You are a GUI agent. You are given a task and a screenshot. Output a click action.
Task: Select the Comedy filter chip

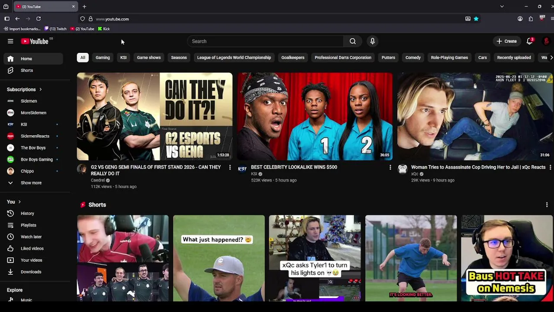click(x=413, y=58)
